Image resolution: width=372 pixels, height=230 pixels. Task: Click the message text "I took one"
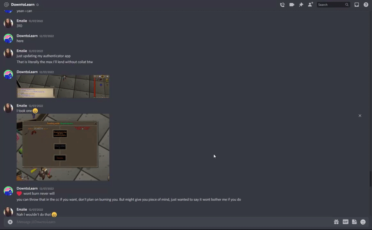pyautogui.click(x=24, y=111)
